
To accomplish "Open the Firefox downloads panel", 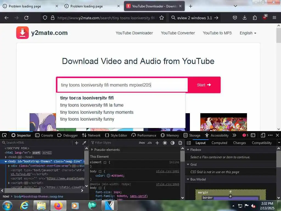I will 245,18.
